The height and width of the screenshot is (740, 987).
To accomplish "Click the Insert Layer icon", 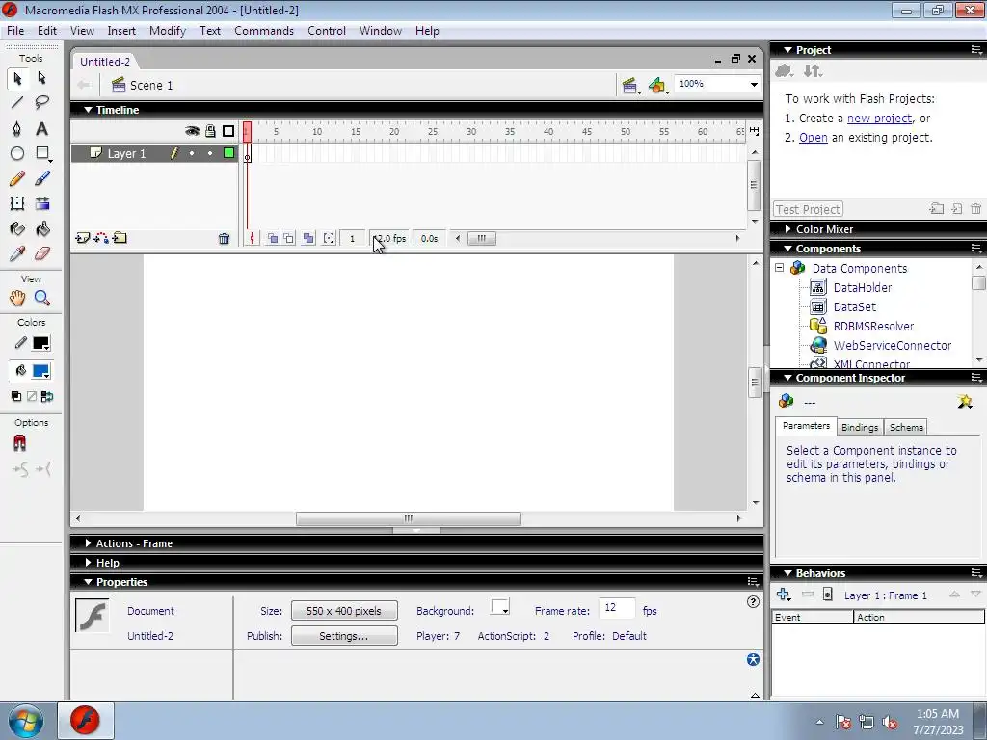I will click(83, 238).
